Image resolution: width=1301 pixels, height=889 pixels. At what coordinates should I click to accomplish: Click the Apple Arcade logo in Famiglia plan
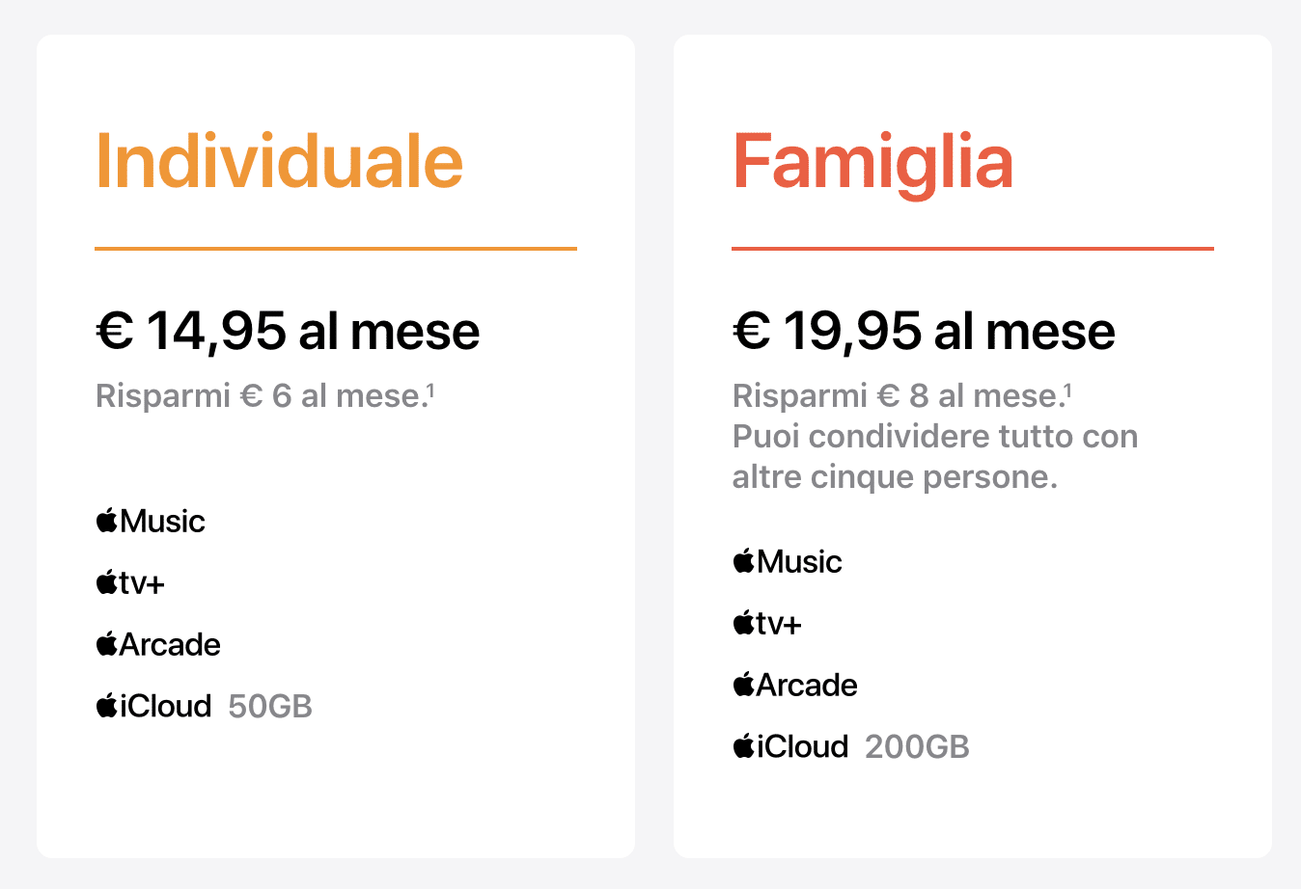795,685
